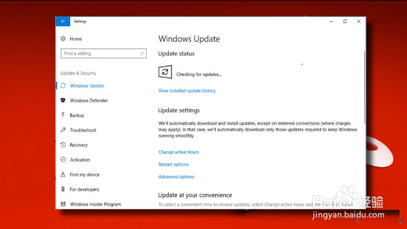Open Restart options link
The height and width of the screenshot is (229, 407).
(x=173, y=164)
